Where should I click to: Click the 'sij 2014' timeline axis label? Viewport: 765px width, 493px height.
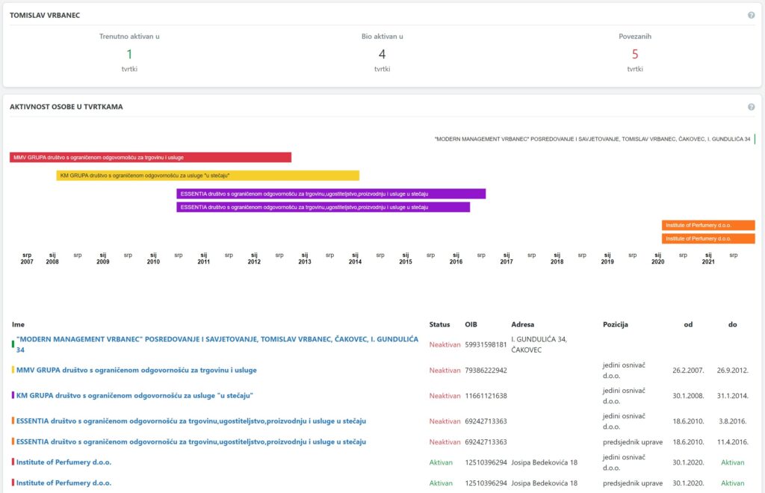coord(355,258)
